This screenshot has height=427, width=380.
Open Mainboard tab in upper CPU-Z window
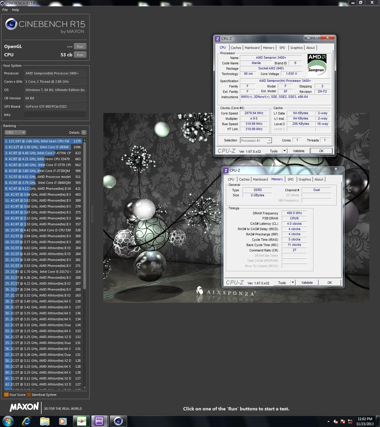click(252, 48)
